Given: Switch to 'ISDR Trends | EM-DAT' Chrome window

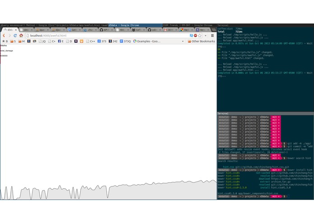Looking at the screenshot, I should click(x=189, y=25).
